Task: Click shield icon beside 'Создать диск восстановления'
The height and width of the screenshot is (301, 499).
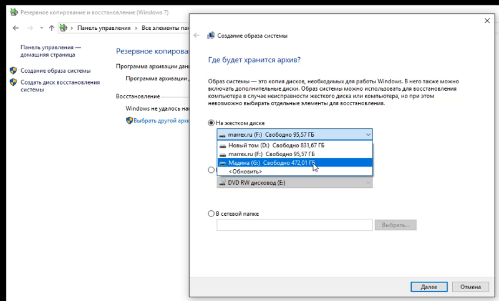Action: pos(13,82)
